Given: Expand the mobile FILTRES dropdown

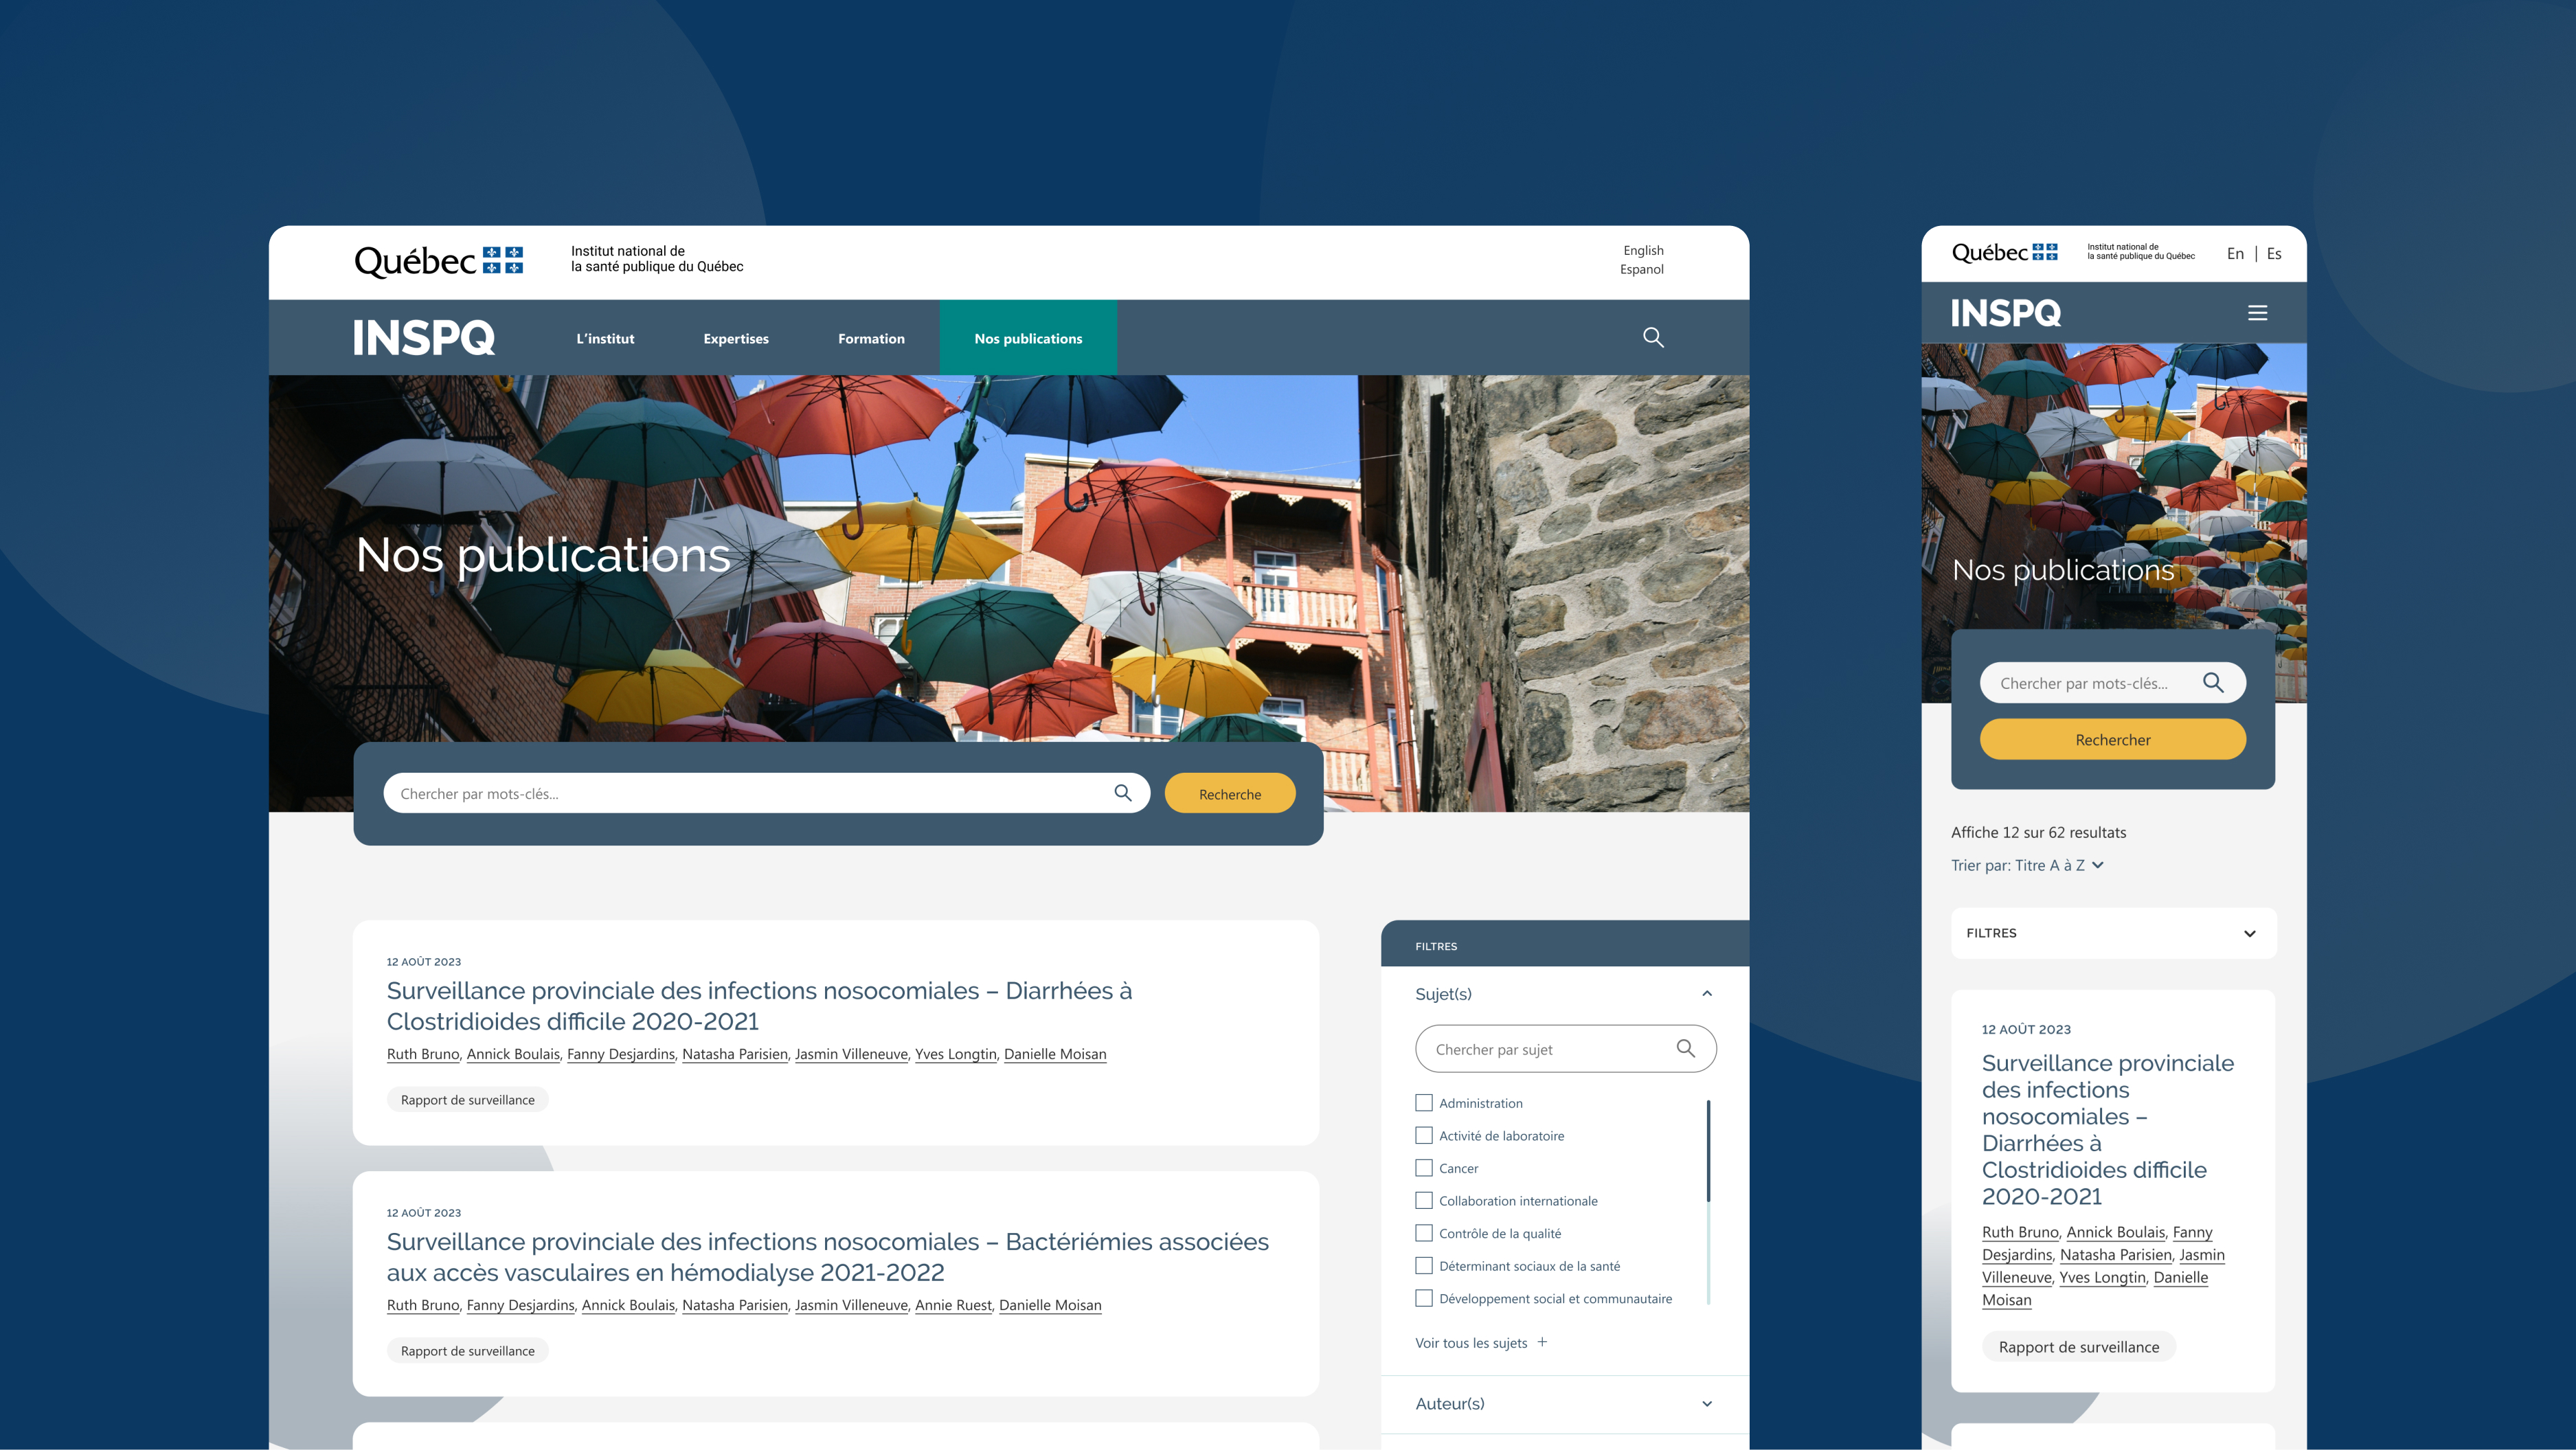Looking at the screenshot, I should [2113, 933].
